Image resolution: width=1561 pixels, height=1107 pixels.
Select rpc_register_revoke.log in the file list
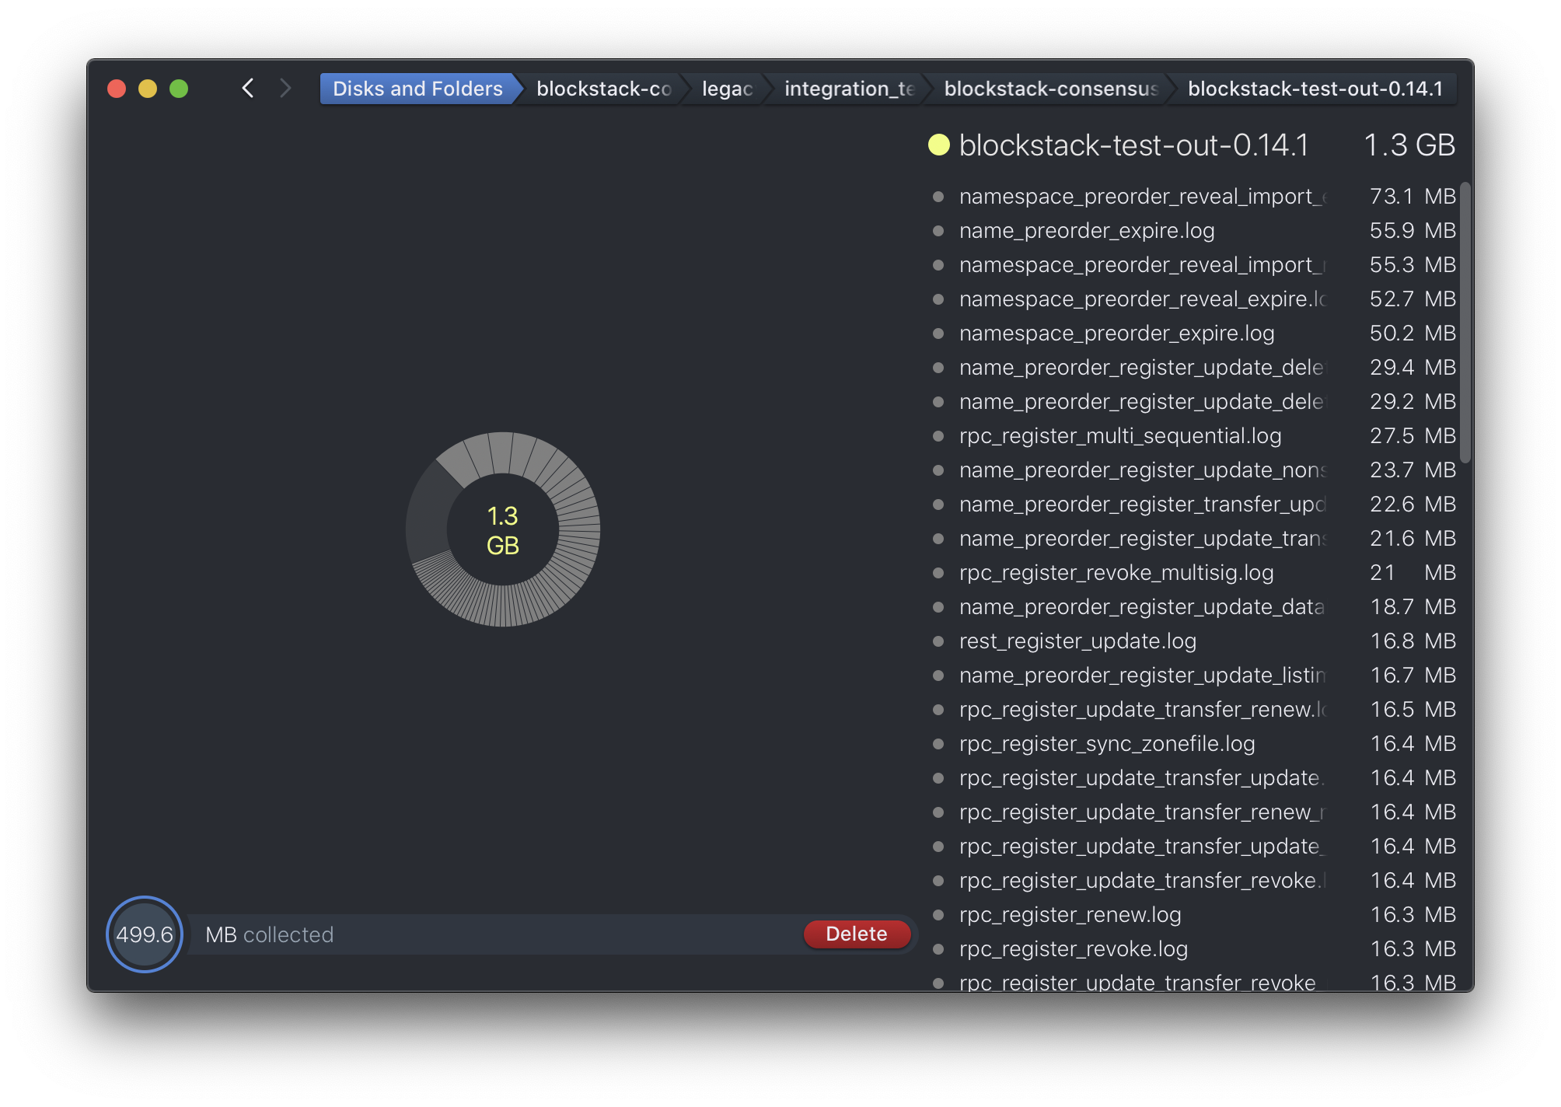(x=1073, y=949)
